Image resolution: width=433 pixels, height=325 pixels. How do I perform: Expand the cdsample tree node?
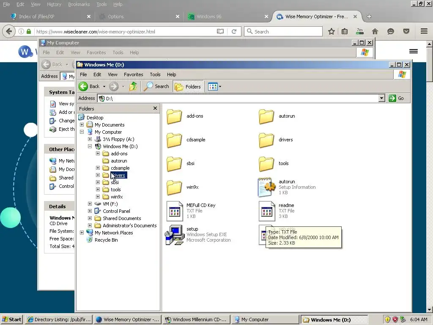(x=98, y=168)
